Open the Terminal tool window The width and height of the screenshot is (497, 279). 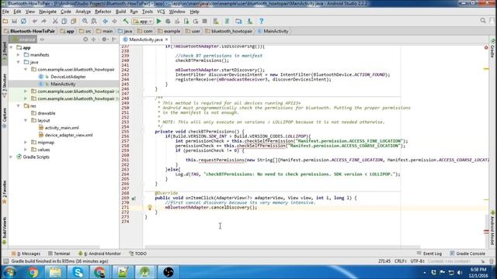tap(59, 253)
